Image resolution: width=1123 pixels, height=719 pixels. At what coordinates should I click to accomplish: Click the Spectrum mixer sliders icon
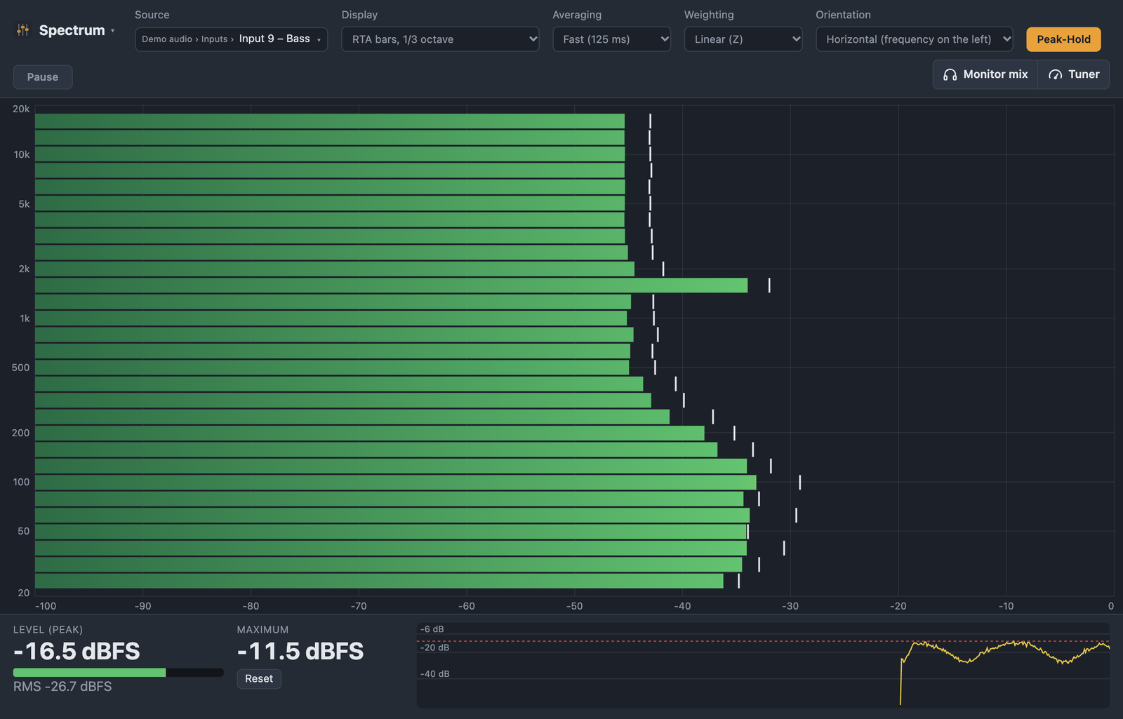click(x=23, y=30)
